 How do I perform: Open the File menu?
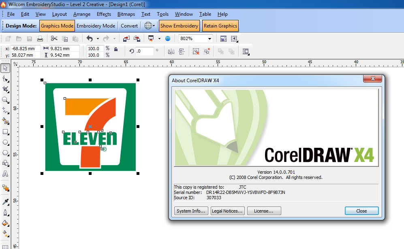click(11, 14)
